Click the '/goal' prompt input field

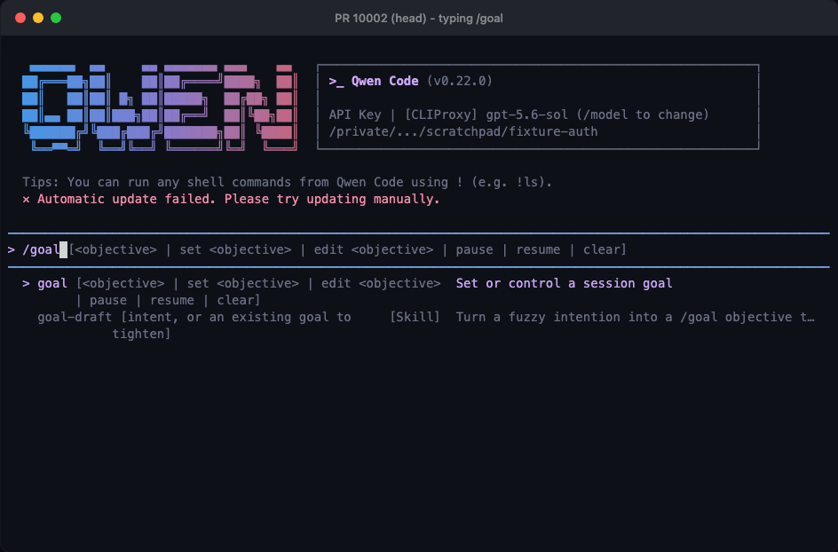point(418,249)
